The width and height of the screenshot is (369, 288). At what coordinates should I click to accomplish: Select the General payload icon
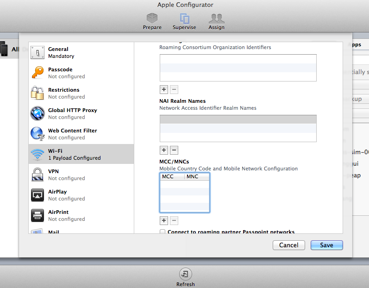(x=38, y=52)
